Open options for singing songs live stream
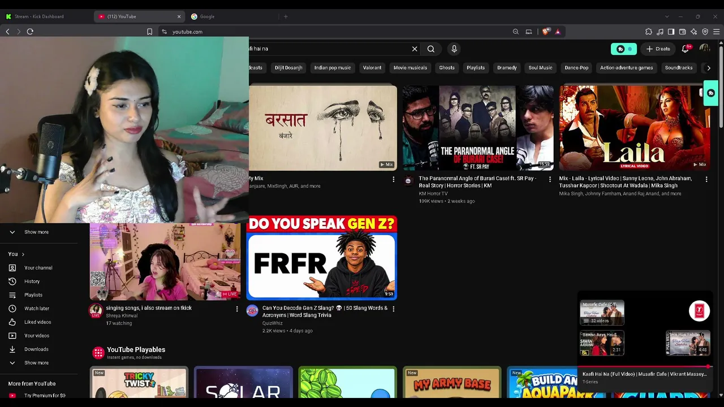This screenshot has width=724, height=407. (x=237, y=309)
